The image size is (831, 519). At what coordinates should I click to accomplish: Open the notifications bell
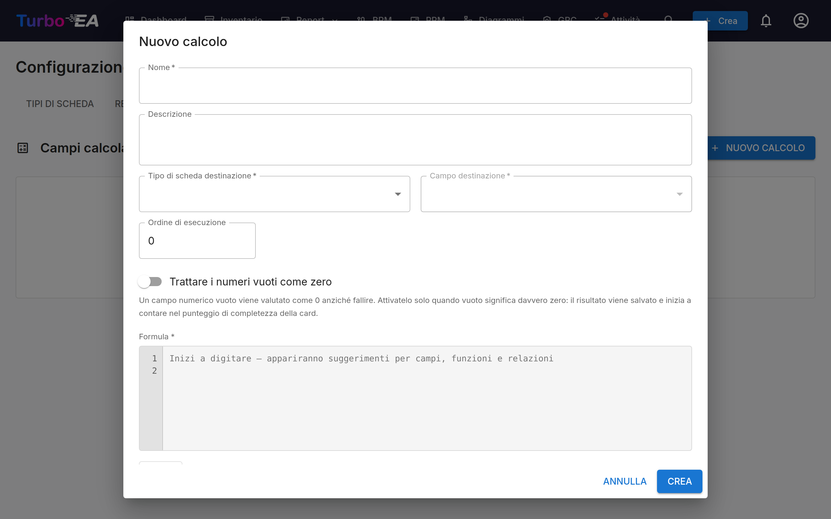click(766, 20)
